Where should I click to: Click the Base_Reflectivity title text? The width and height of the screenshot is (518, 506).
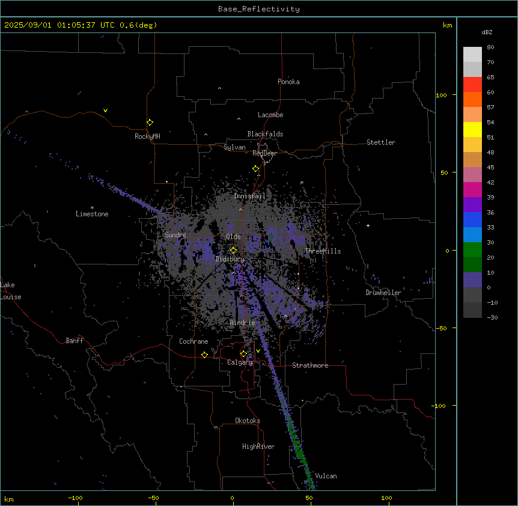259,9
